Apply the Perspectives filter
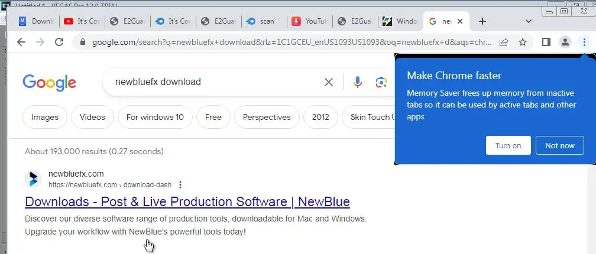Screen dimensions: 596x254 (x=267, y=117)
